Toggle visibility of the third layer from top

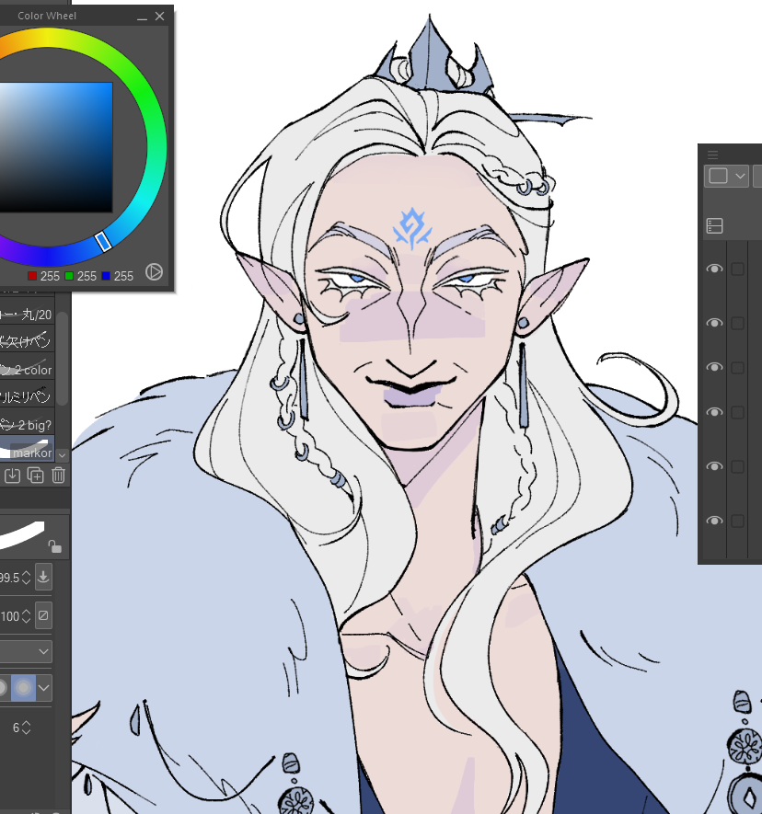(x=715, y=367)
